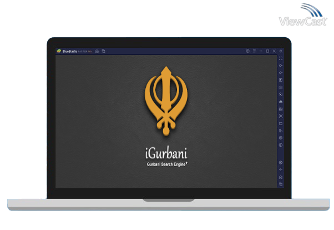334x230 pixels.
Task: Click the Android back arrow in sidebar
Action: [281, 170]
